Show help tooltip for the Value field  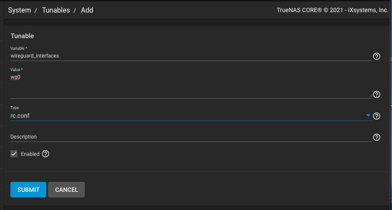[x=376, y=94]
